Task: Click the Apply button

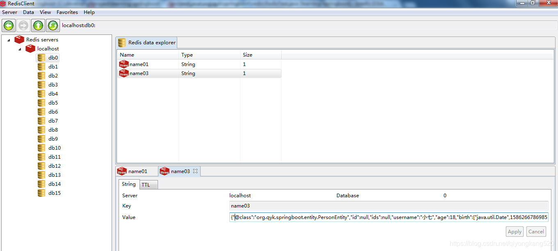Action: pyautogui.click(x=515, y=231)
